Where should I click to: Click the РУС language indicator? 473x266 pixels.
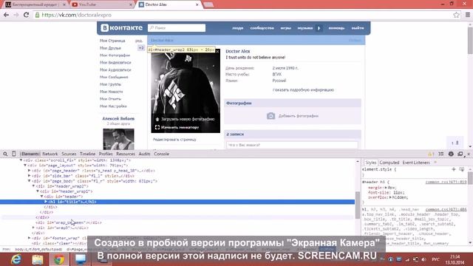click(435, 259)
